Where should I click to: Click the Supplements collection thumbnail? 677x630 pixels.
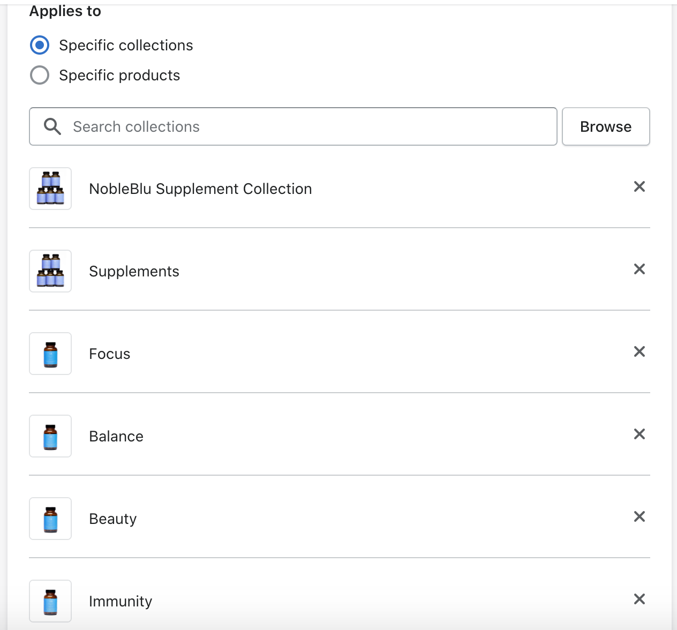[x=50, y=271]
